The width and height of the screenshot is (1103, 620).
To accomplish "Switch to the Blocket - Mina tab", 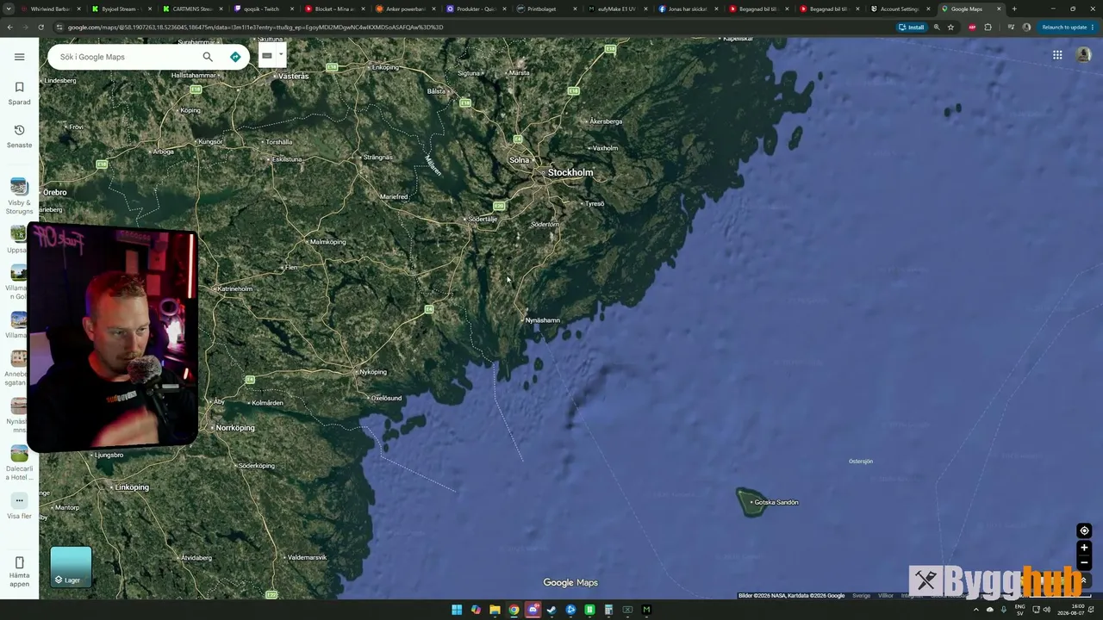I will (x=334, y=9).
